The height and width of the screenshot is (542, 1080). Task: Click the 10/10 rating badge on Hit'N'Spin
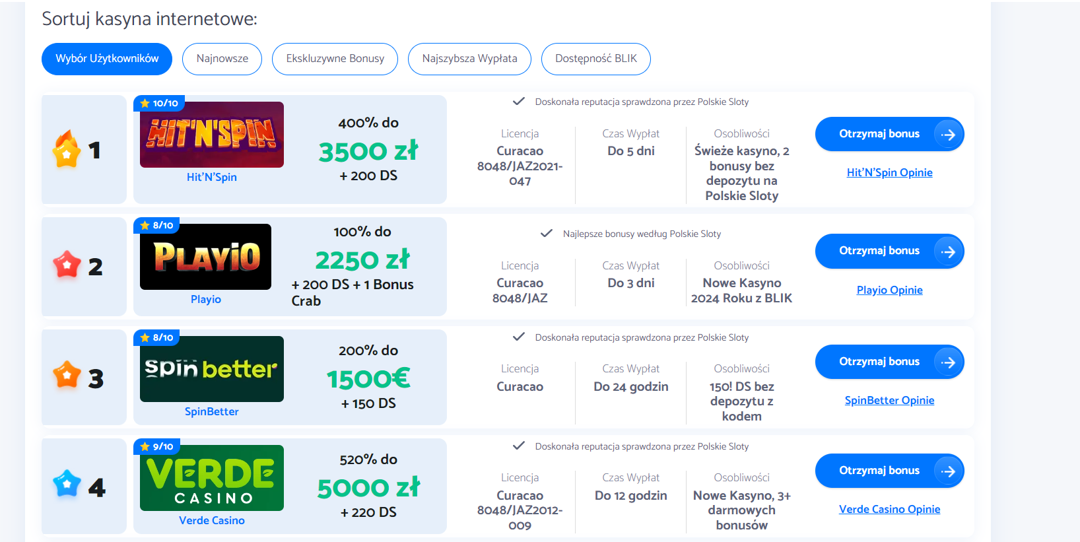(x=159, y=103)
